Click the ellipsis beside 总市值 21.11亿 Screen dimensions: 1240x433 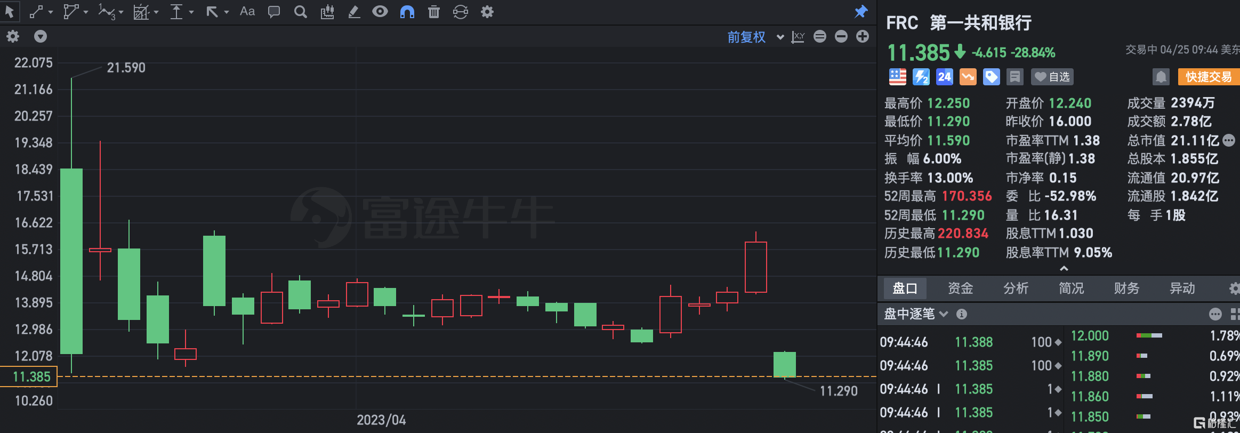1229,140
